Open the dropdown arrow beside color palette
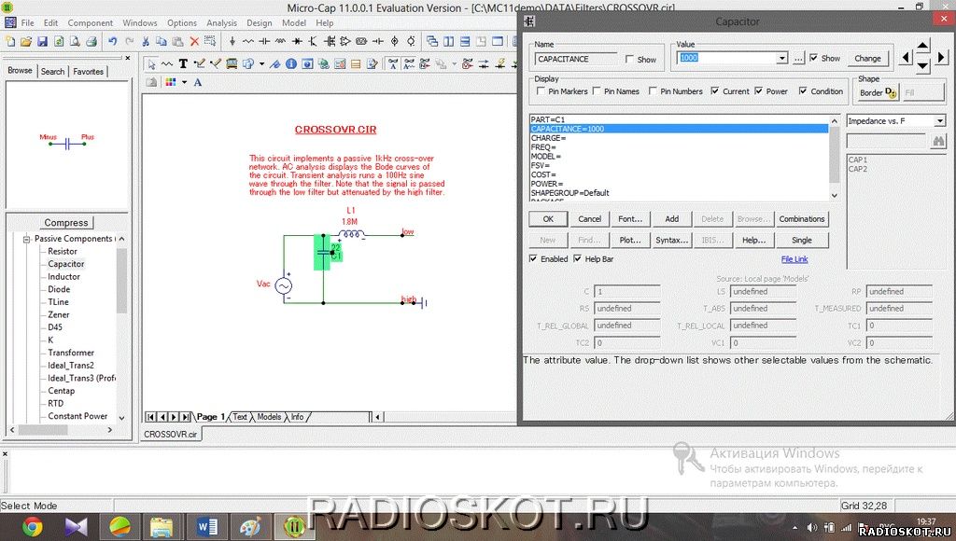Image resolution: width=956 pixels, height=541 pixels. tap(185, 82)
